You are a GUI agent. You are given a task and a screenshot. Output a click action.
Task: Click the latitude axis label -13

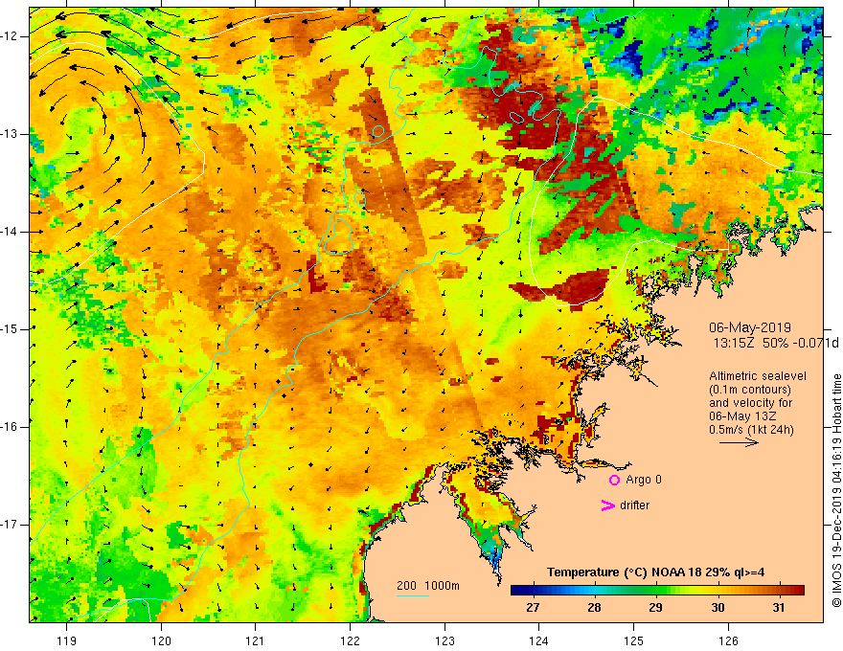tap(11, 134)
